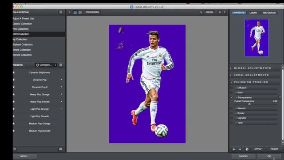
Task: Toggle preset grid view icon
Action: [61, 65]
